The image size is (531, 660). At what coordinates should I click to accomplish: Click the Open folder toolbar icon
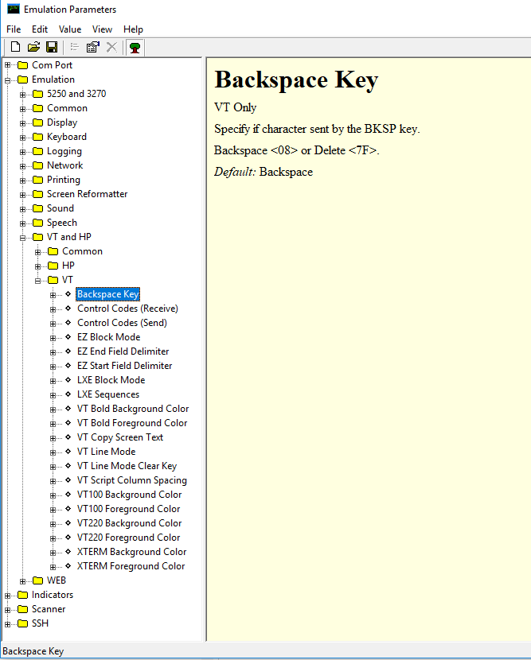(x=33, y=47)
